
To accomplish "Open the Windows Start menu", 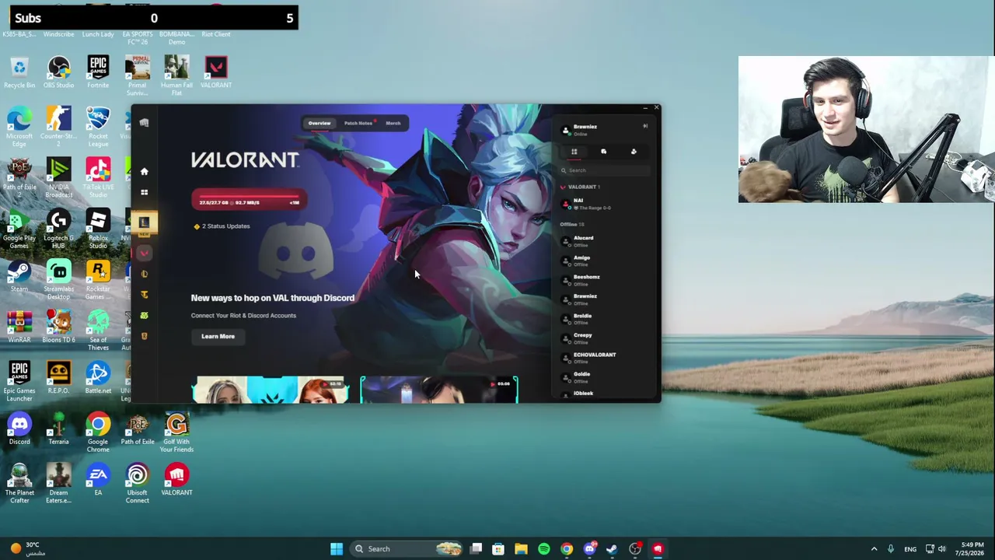I will (337, 549).
